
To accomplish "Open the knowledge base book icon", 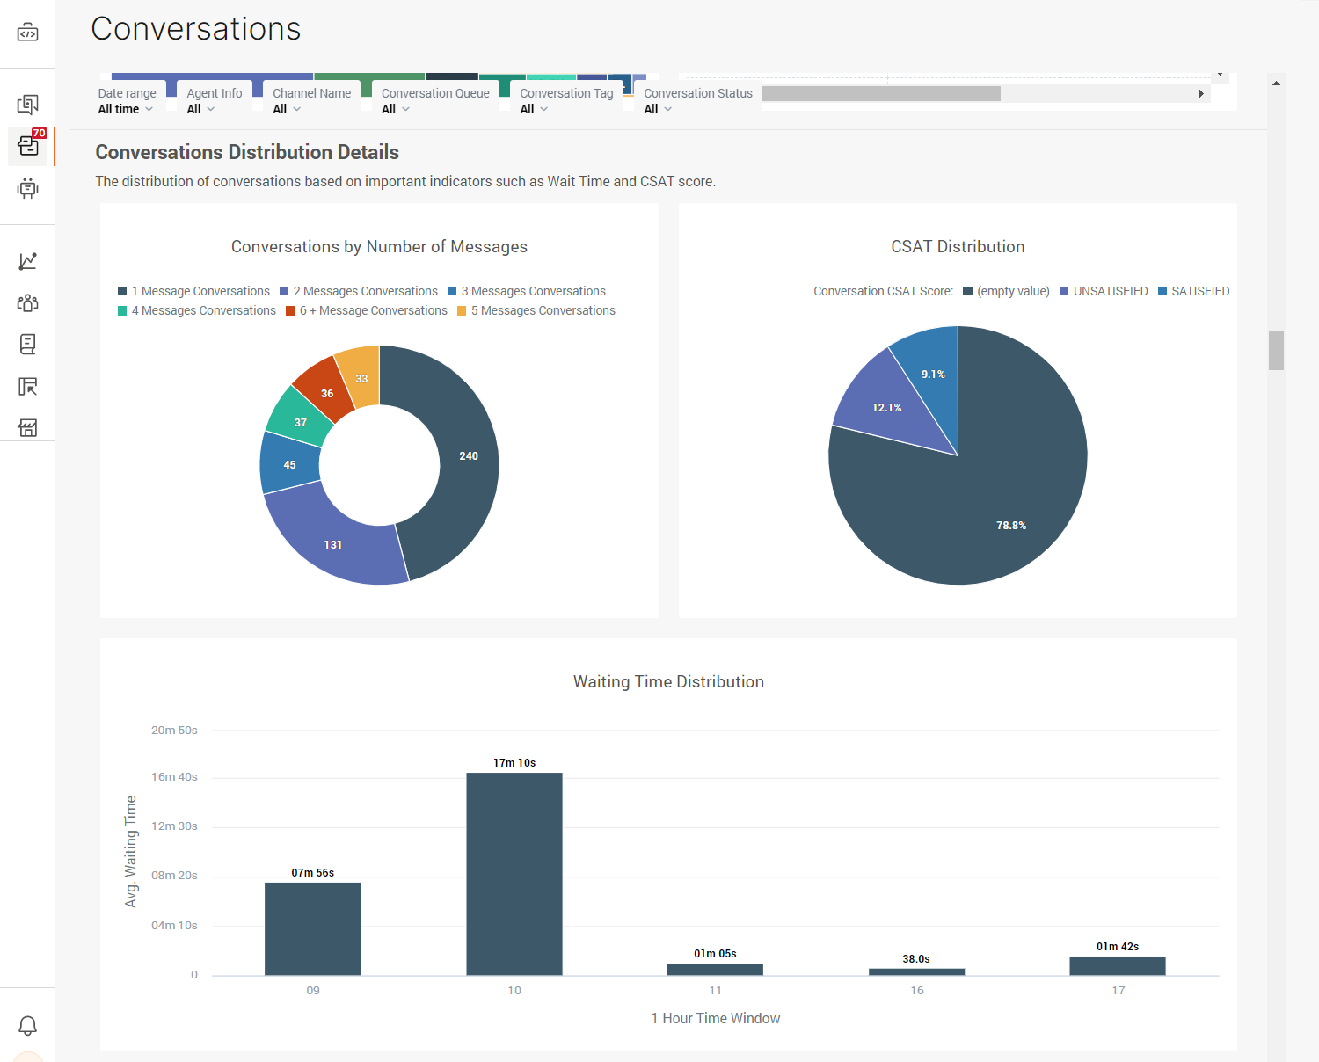I will point(27,344).
